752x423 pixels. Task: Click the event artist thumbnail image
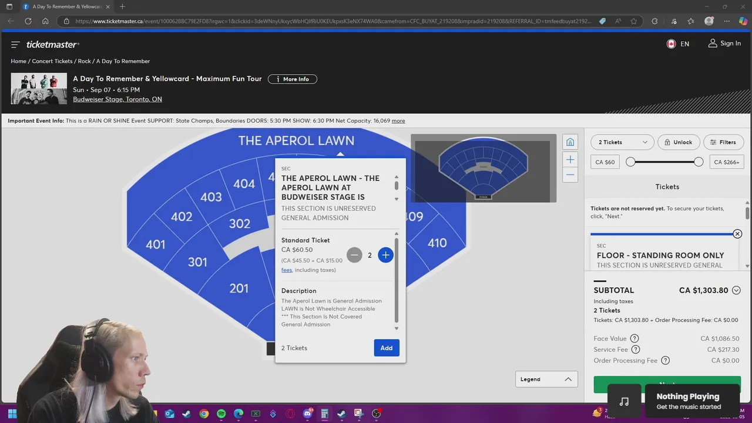39,89
